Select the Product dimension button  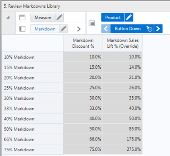click(x=113, y=17)
